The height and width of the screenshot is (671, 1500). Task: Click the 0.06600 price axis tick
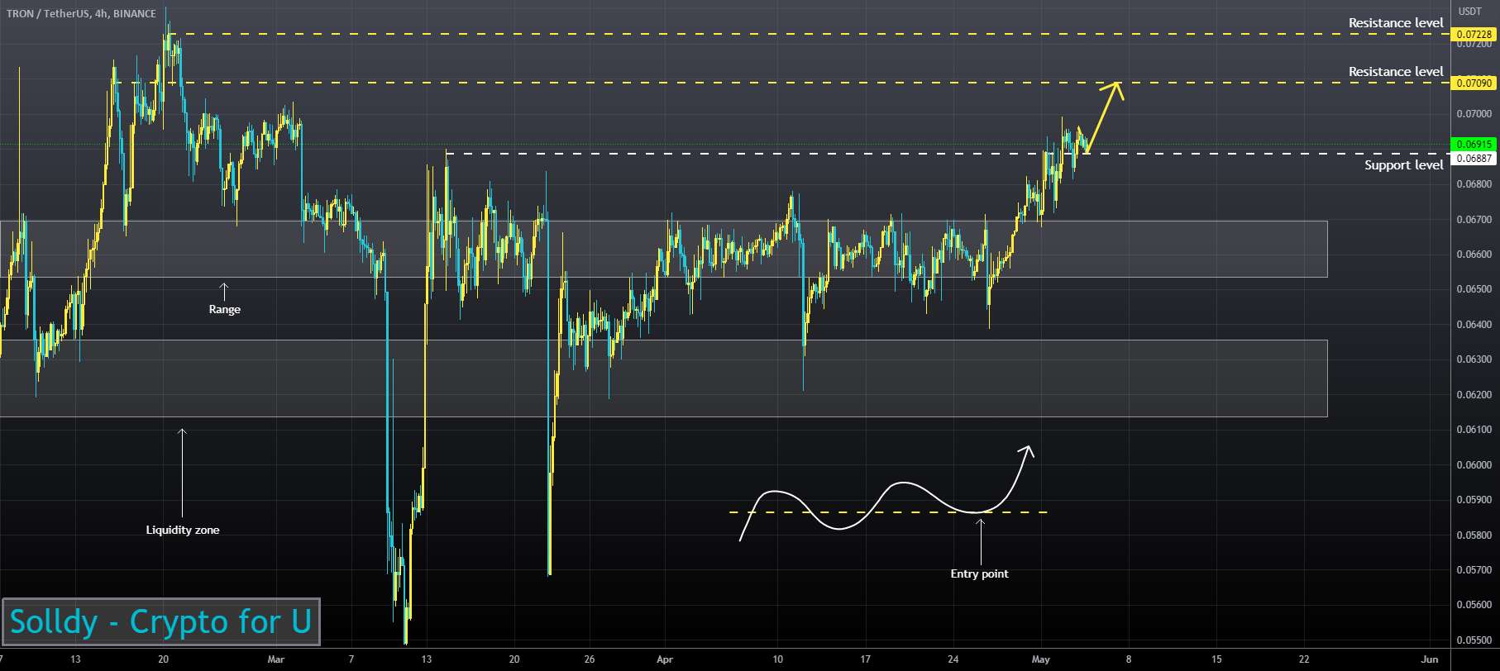click(1474, 255)
